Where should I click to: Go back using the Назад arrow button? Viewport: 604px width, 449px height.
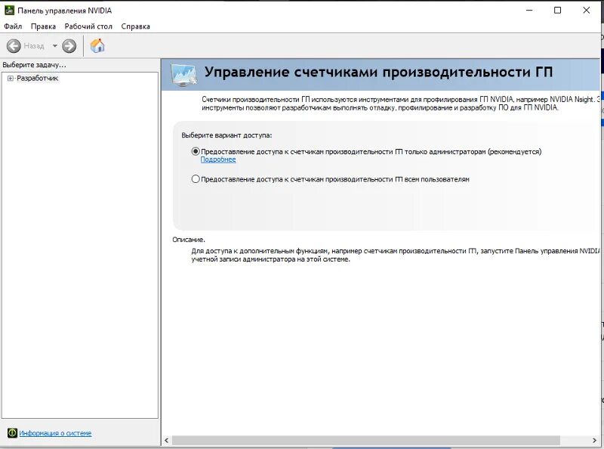(14, 46)
